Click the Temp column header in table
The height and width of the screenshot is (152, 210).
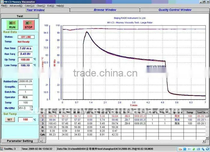click(190, 112)
